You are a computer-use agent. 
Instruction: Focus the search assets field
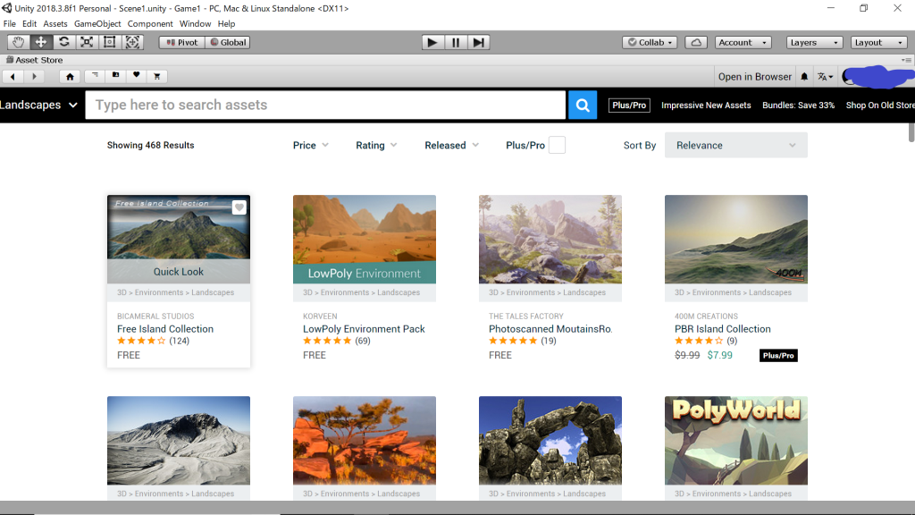325,106
